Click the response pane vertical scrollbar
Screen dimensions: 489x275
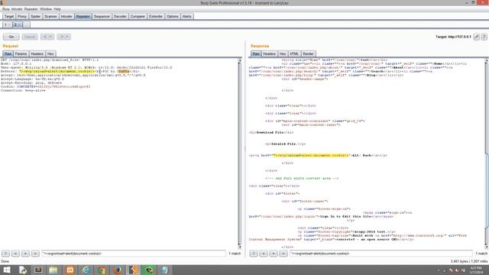click(487, 154)
